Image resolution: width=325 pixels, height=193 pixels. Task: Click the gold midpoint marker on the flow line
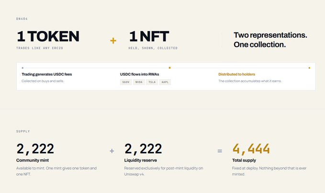click(169, 68)
